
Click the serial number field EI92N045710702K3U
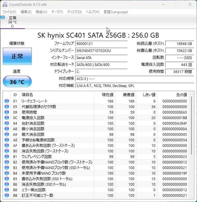[101, 50]
